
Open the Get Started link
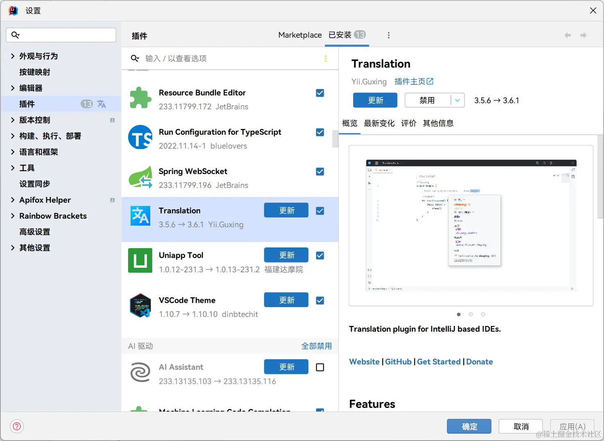[439, 362]
